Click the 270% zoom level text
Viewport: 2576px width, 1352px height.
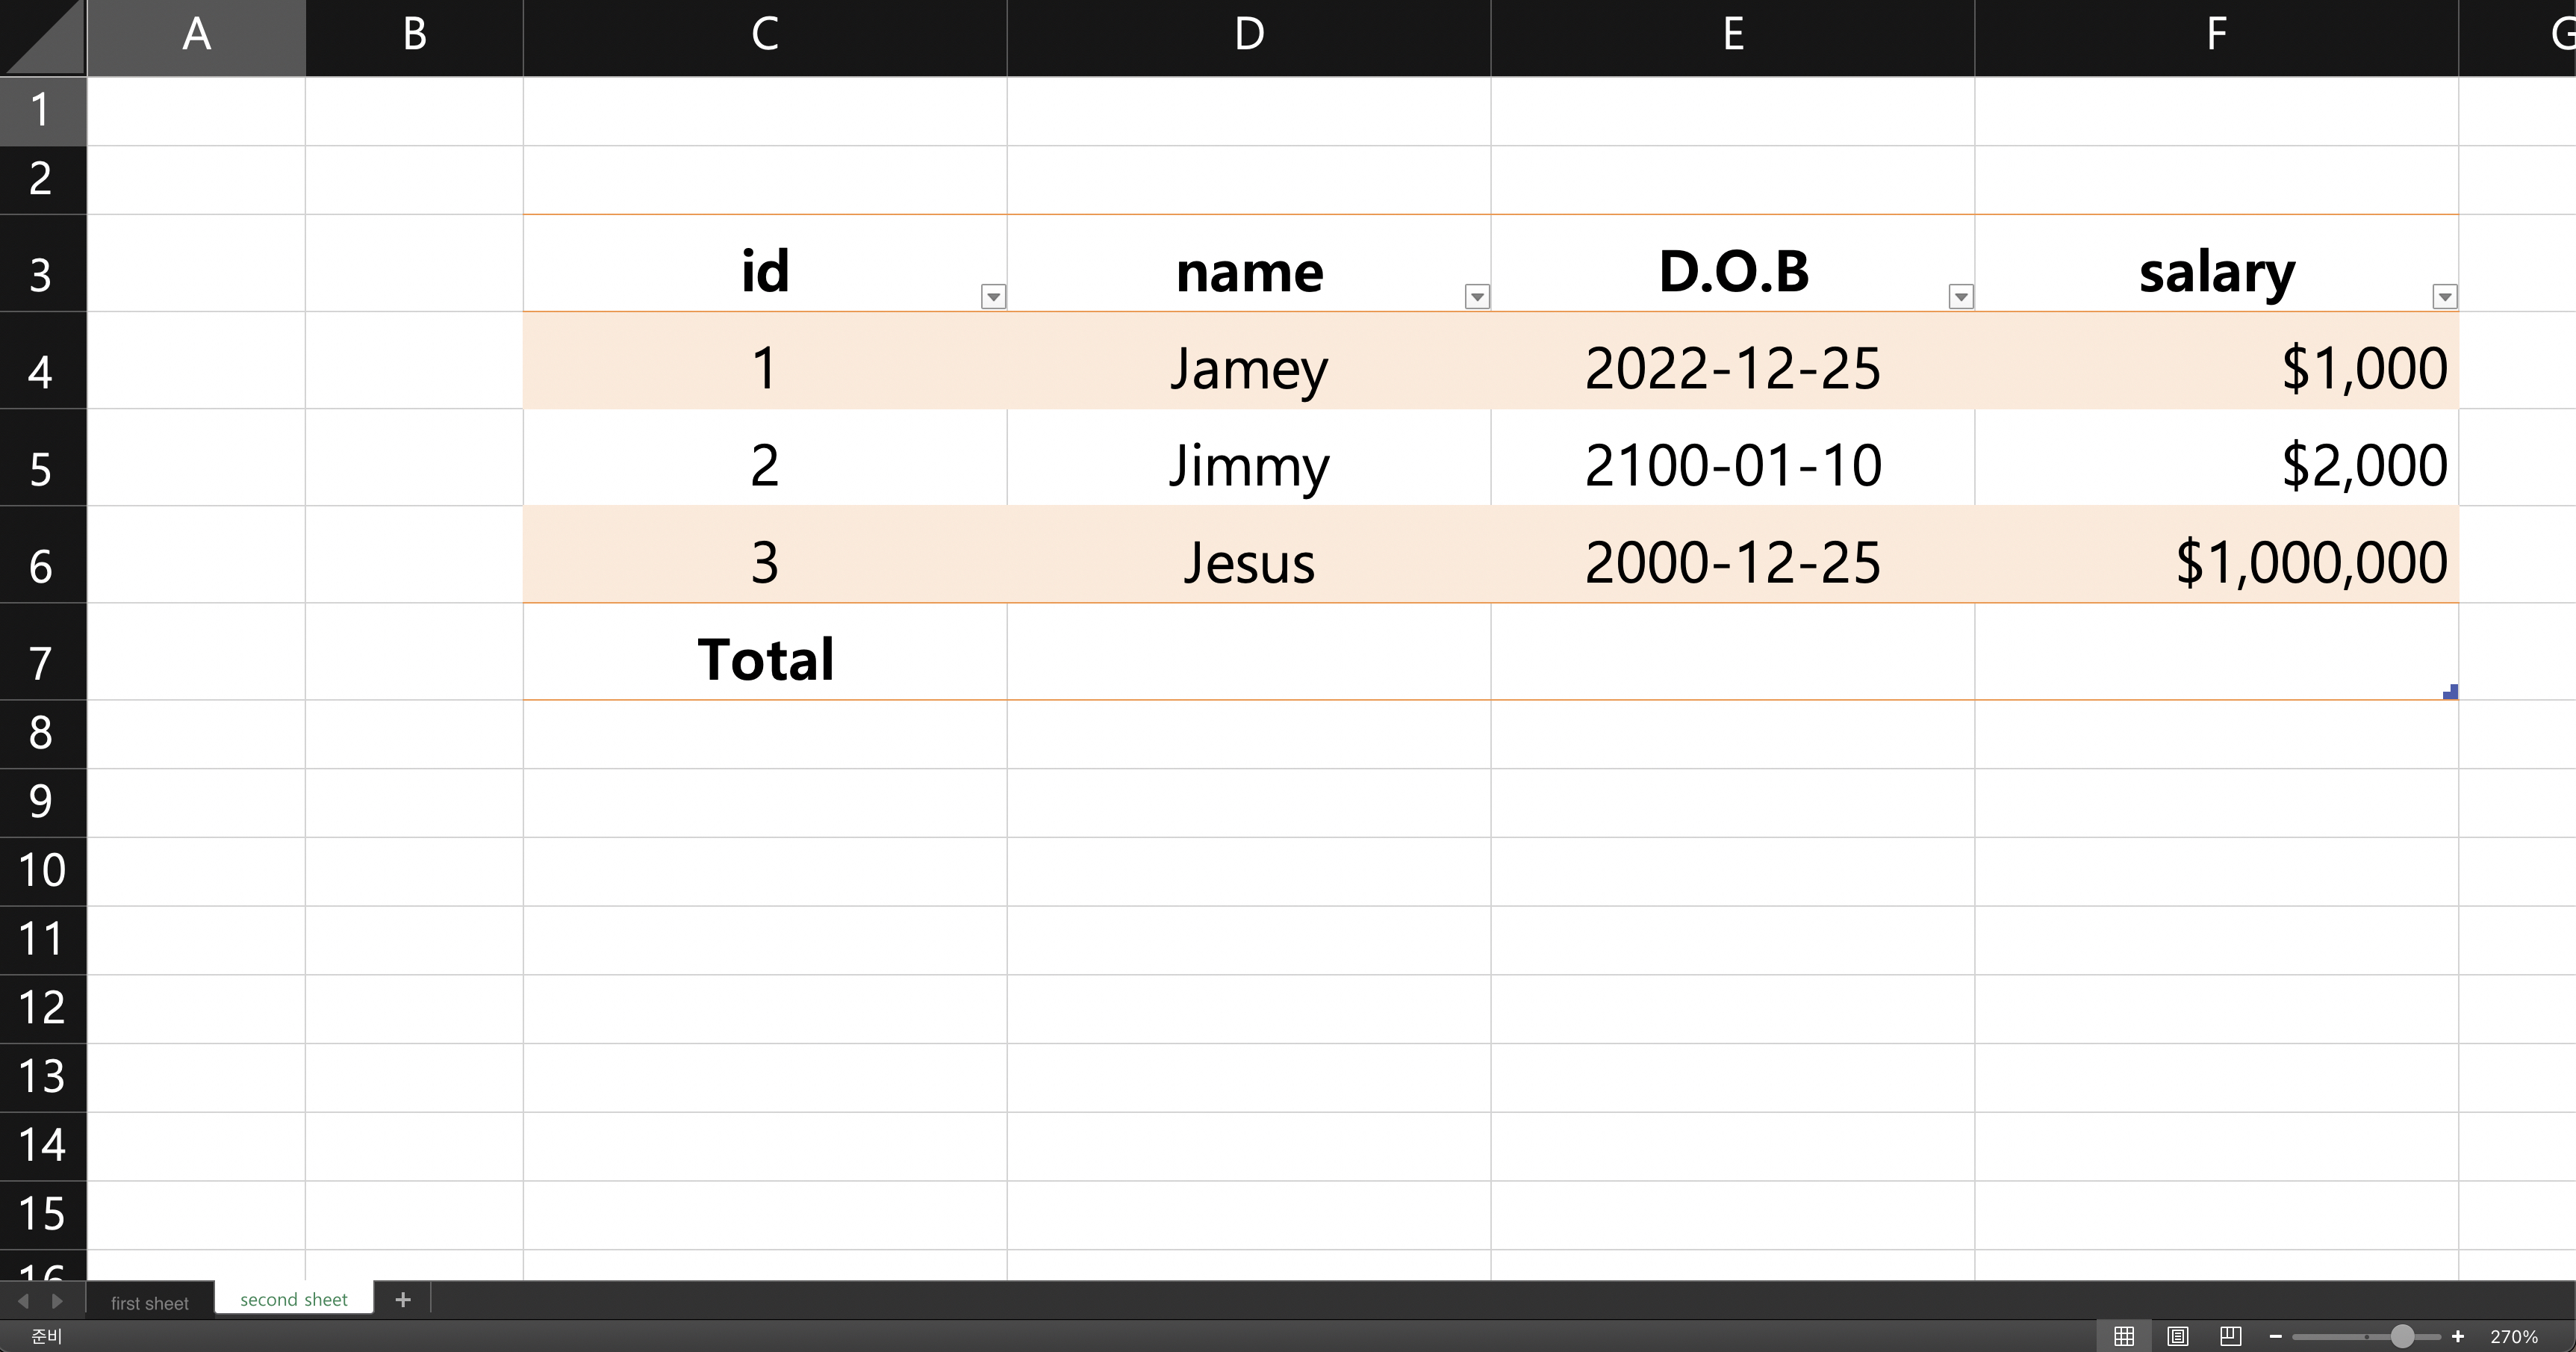(x=2514, y=1336)
